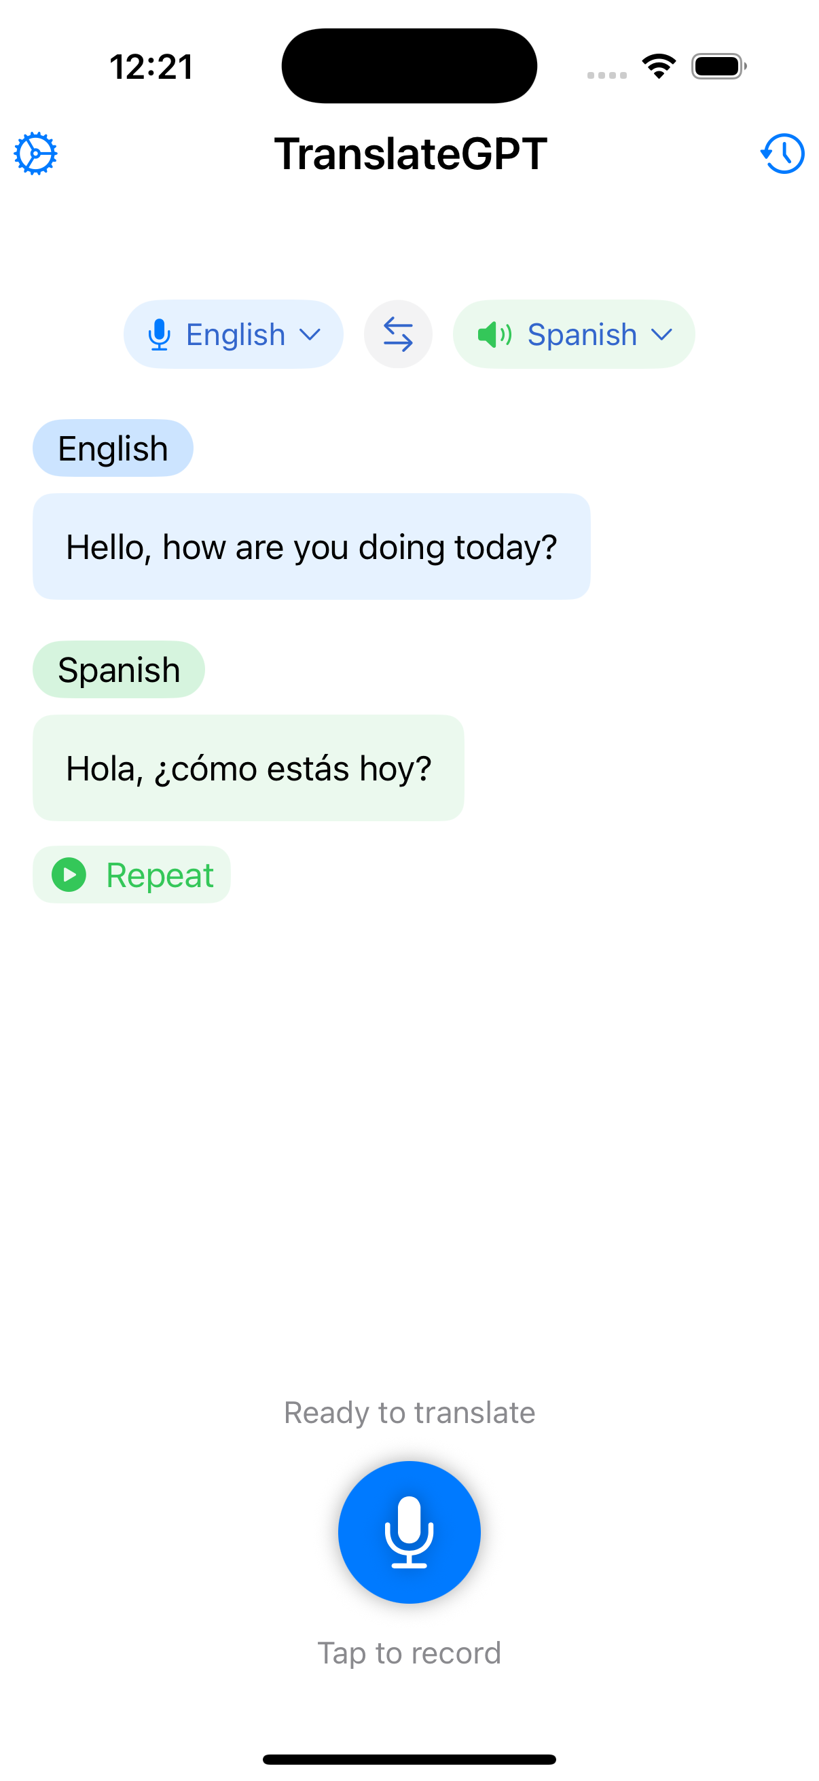Click the microphone icon next to English
819x1781 pixels.
coord(161,334)
